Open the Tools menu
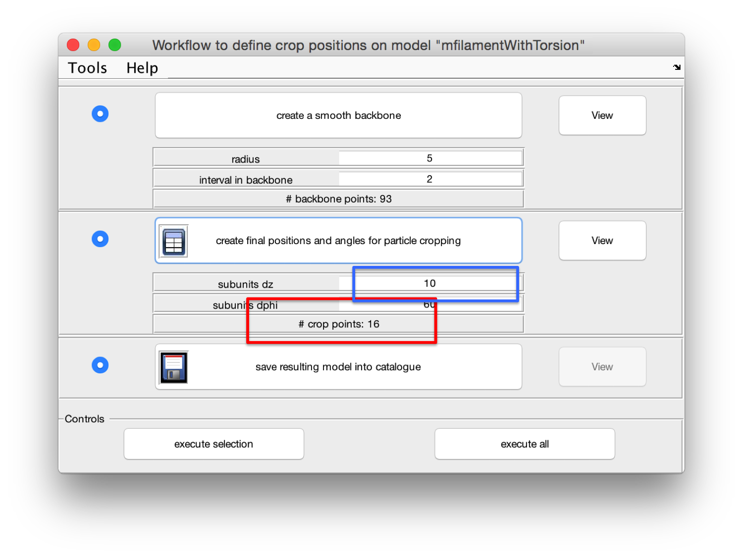This screenshot has height=557, width=743. 87,68
